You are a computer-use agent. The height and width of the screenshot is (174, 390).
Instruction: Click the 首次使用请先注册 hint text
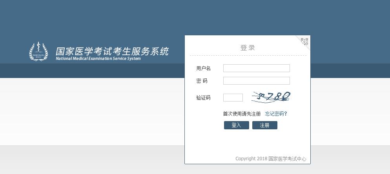242,114
